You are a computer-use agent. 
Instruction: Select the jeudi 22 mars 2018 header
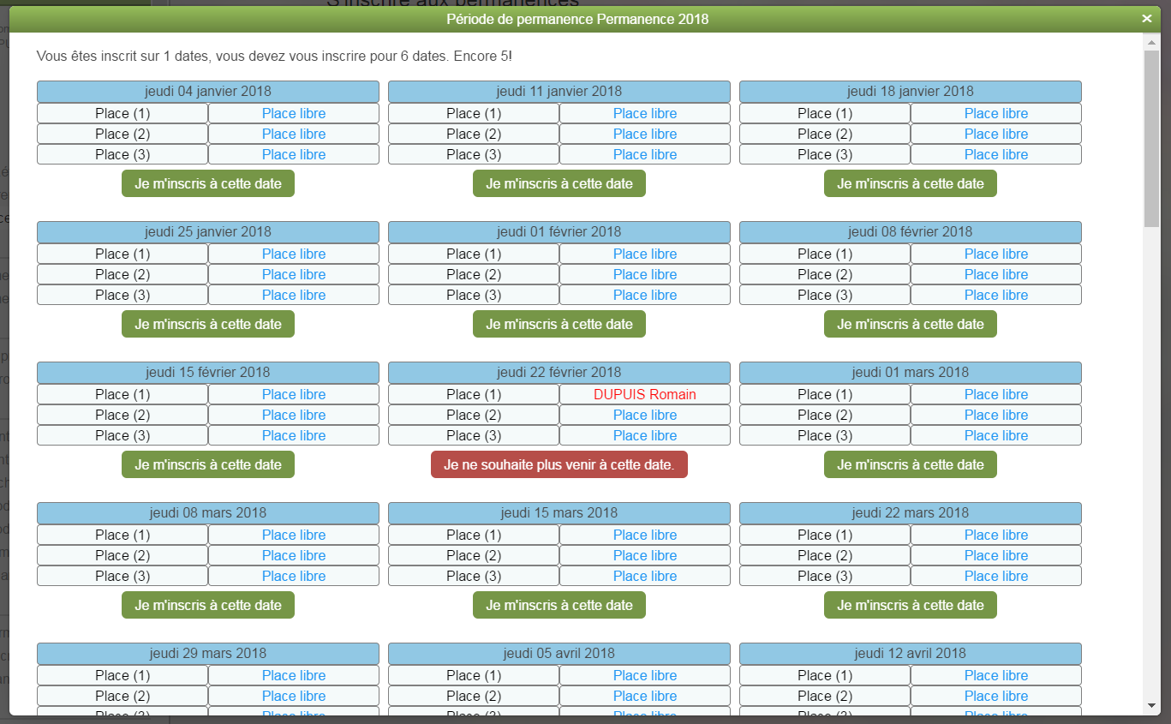tap(911, 513)
